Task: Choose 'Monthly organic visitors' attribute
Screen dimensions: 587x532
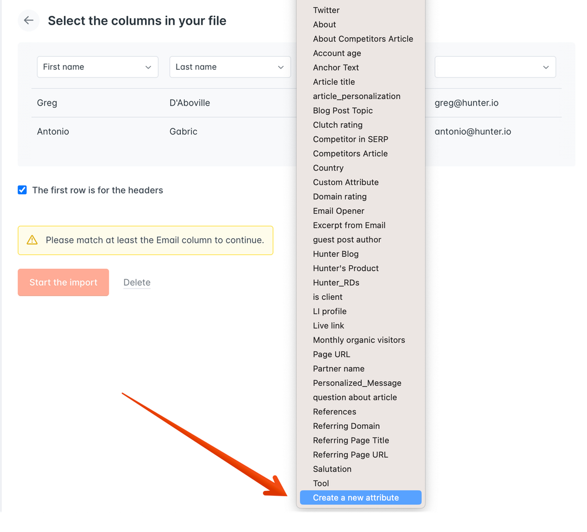Action: pyautogui.click(x=359, y=340)
